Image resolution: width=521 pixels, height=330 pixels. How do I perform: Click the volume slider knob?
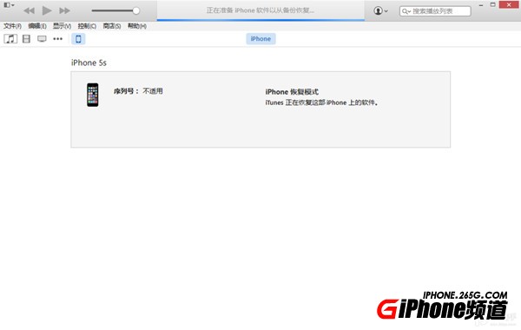136,10
